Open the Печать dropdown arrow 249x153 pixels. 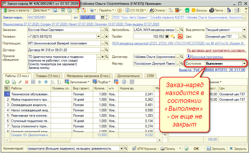pyautogui.click(x=180, y=149)
